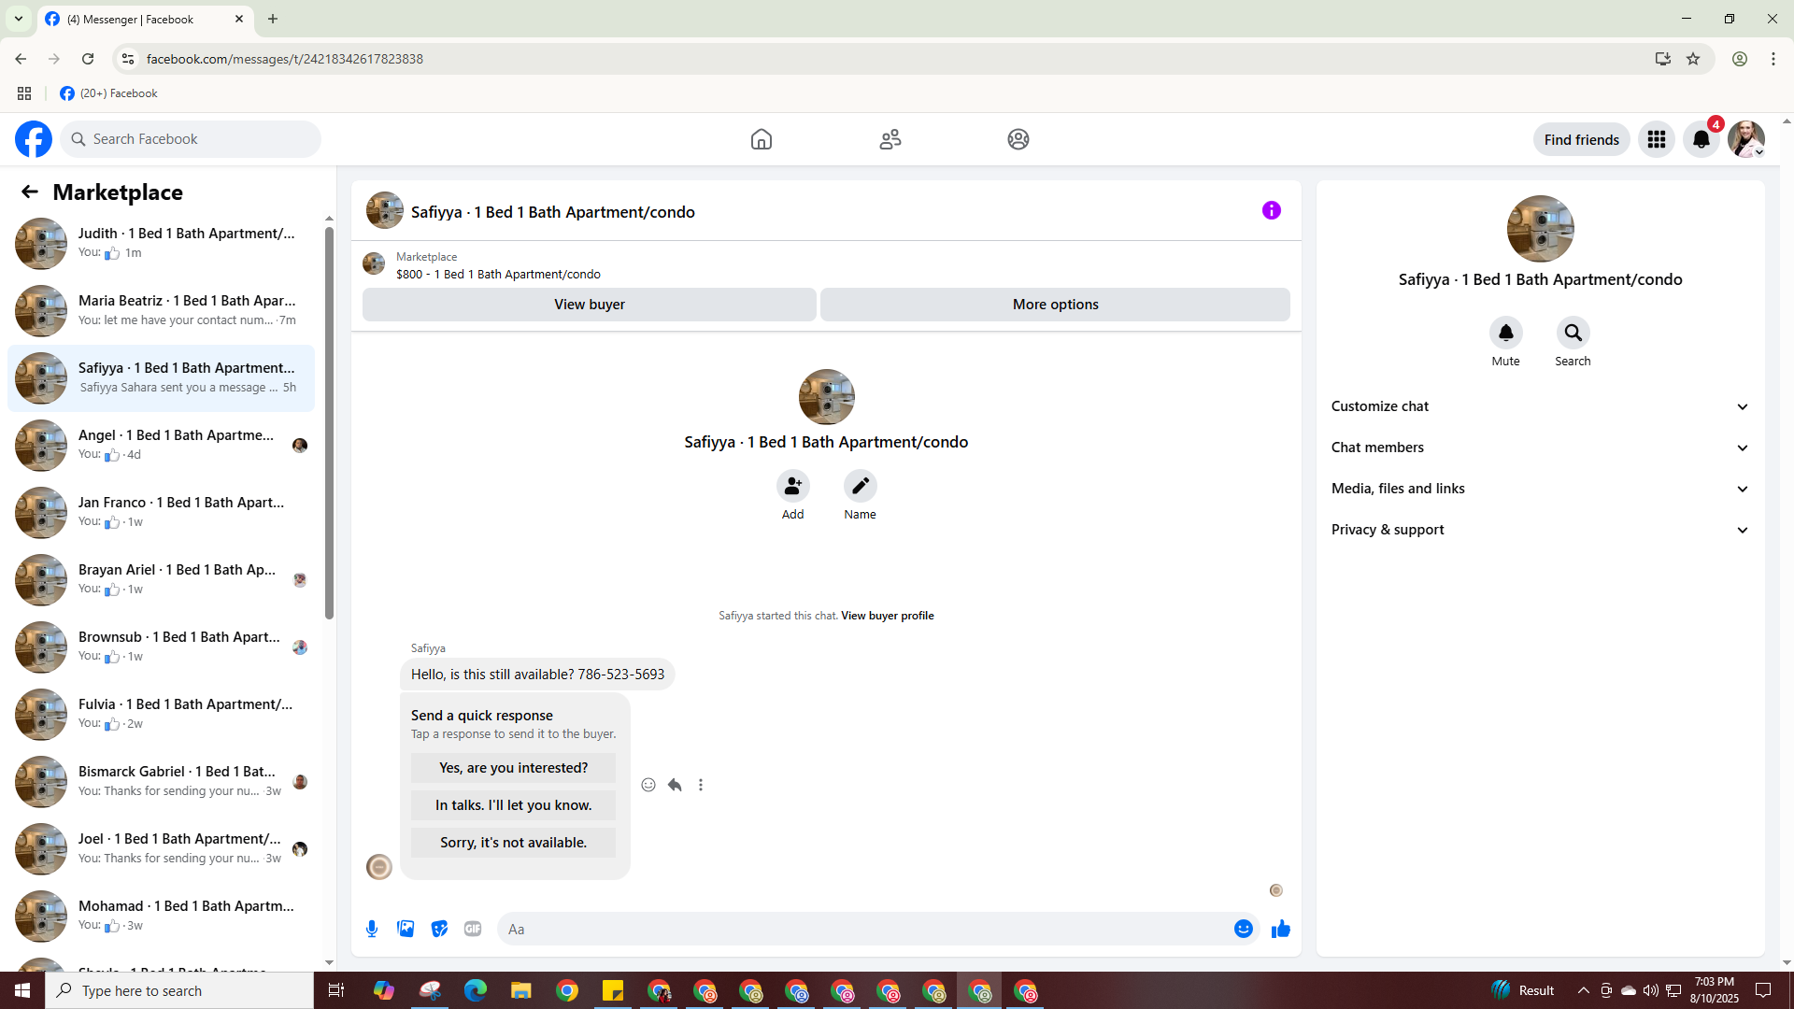The height and width of the screenshot is (1009, 1794).
Task: React to the message with smiley icon
Action: coord(648,785)
